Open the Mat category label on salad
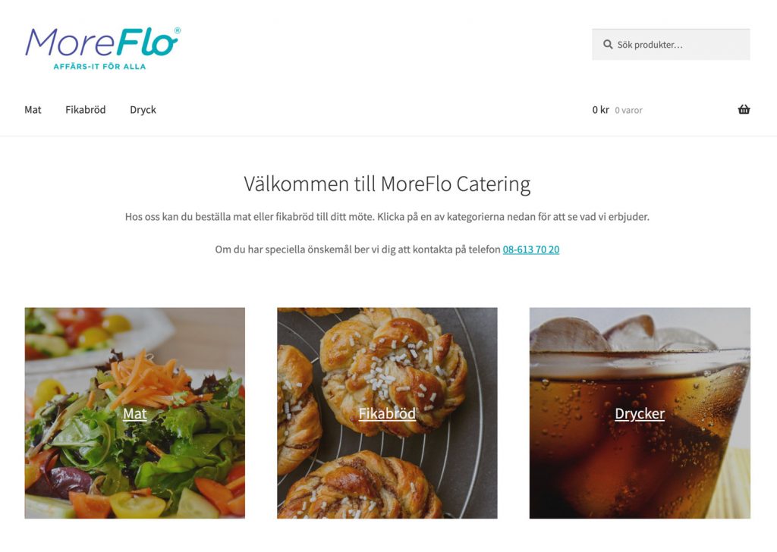Viewport: 777px width, 552px height. (x=135, y=413)
